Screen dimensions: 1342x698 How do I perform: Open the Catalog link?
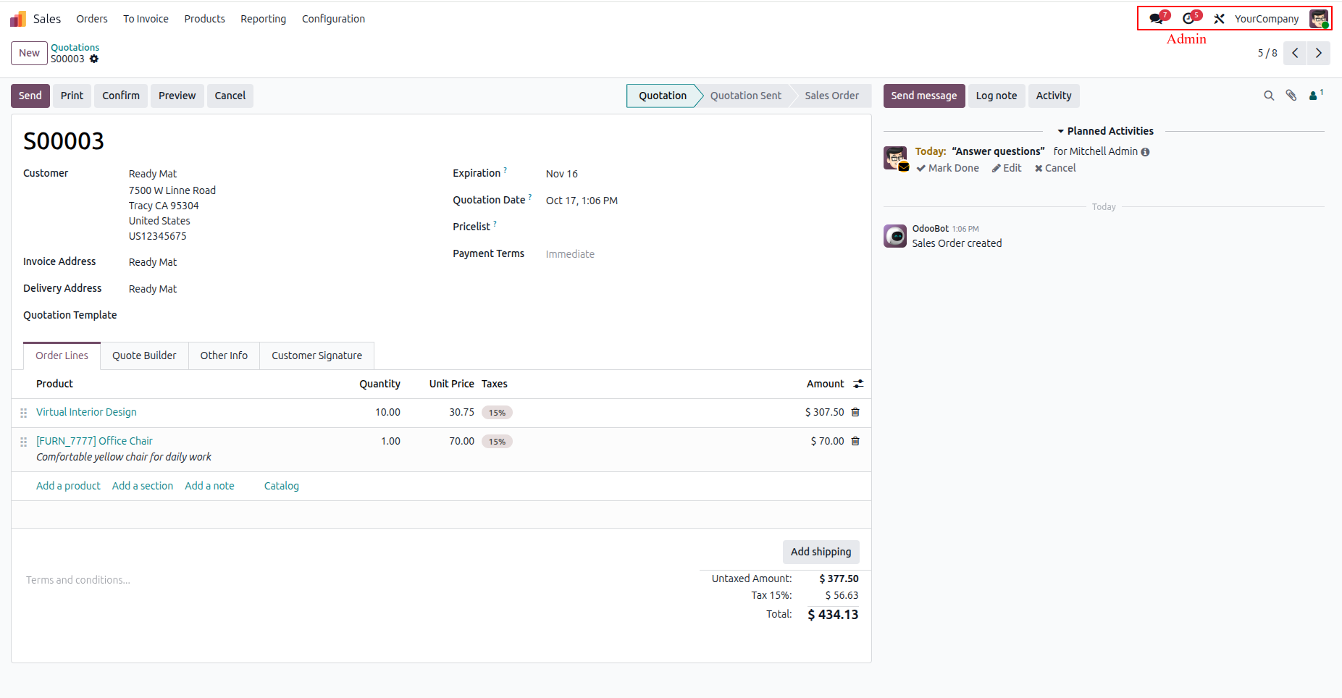(282, 486)
